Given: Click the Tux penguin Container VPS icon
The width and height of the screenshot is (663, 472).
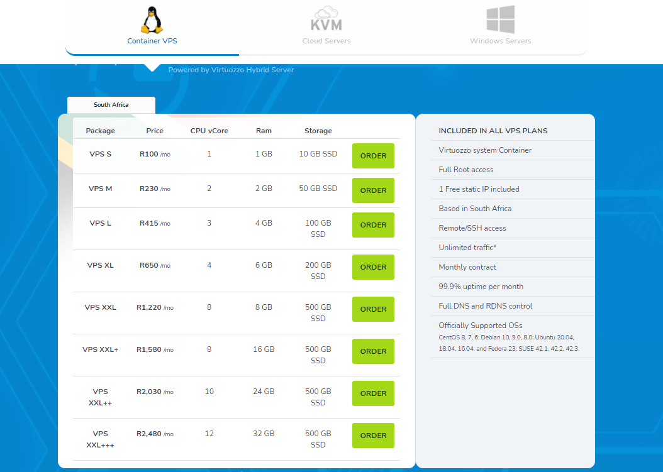Looking at the screenshot, I should 152,19.
